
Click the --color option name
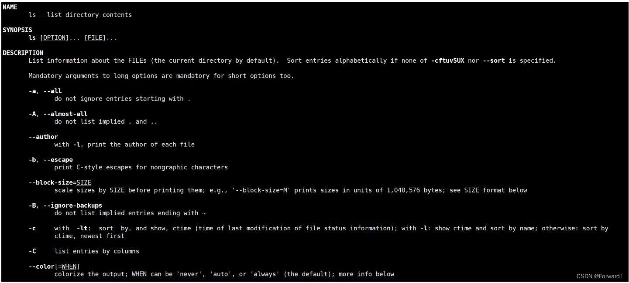pyautogui.click(x=41, y=266)
